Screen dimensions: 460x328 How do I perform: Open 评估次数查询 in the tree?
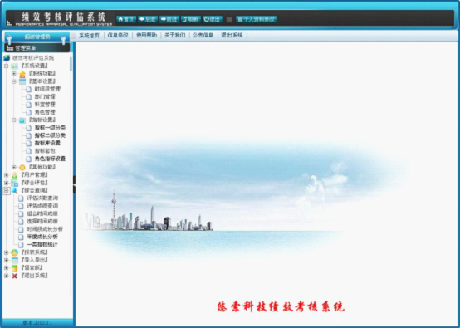click(42, 198)
